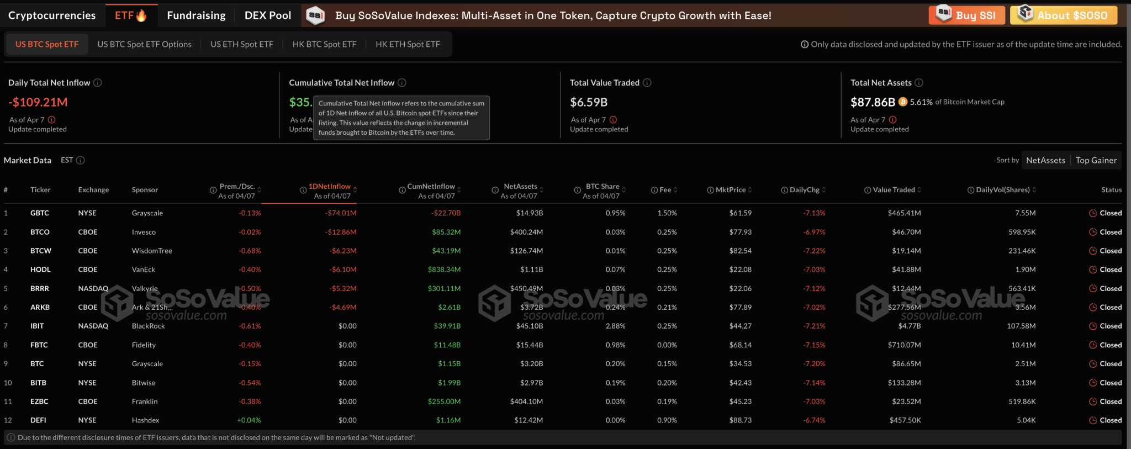Switch to Cryptocurrencies tab

(52, 15)
